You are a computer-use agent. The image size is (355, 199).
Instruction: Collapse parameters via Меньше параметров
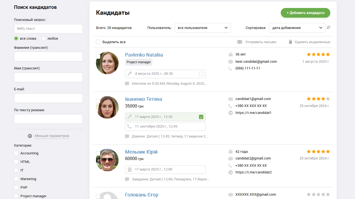[x=52, y=136]
